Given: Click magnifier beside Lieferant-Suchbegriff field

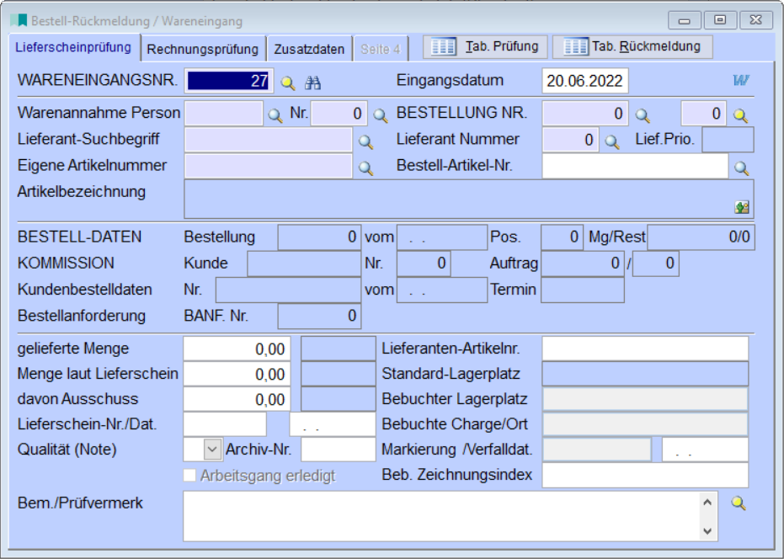Looking at the screenshot, I should (x=365, y=141).
